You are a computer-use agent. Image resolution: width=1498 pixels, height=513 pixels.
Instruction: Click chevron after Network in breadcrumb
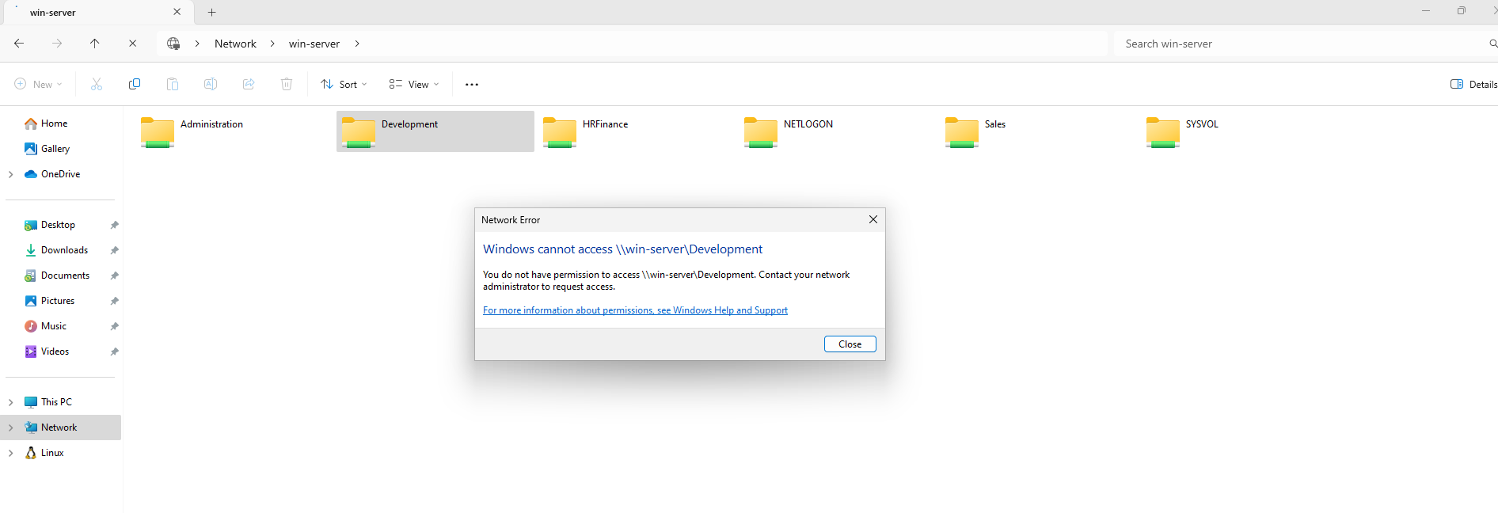pos(272,44)
